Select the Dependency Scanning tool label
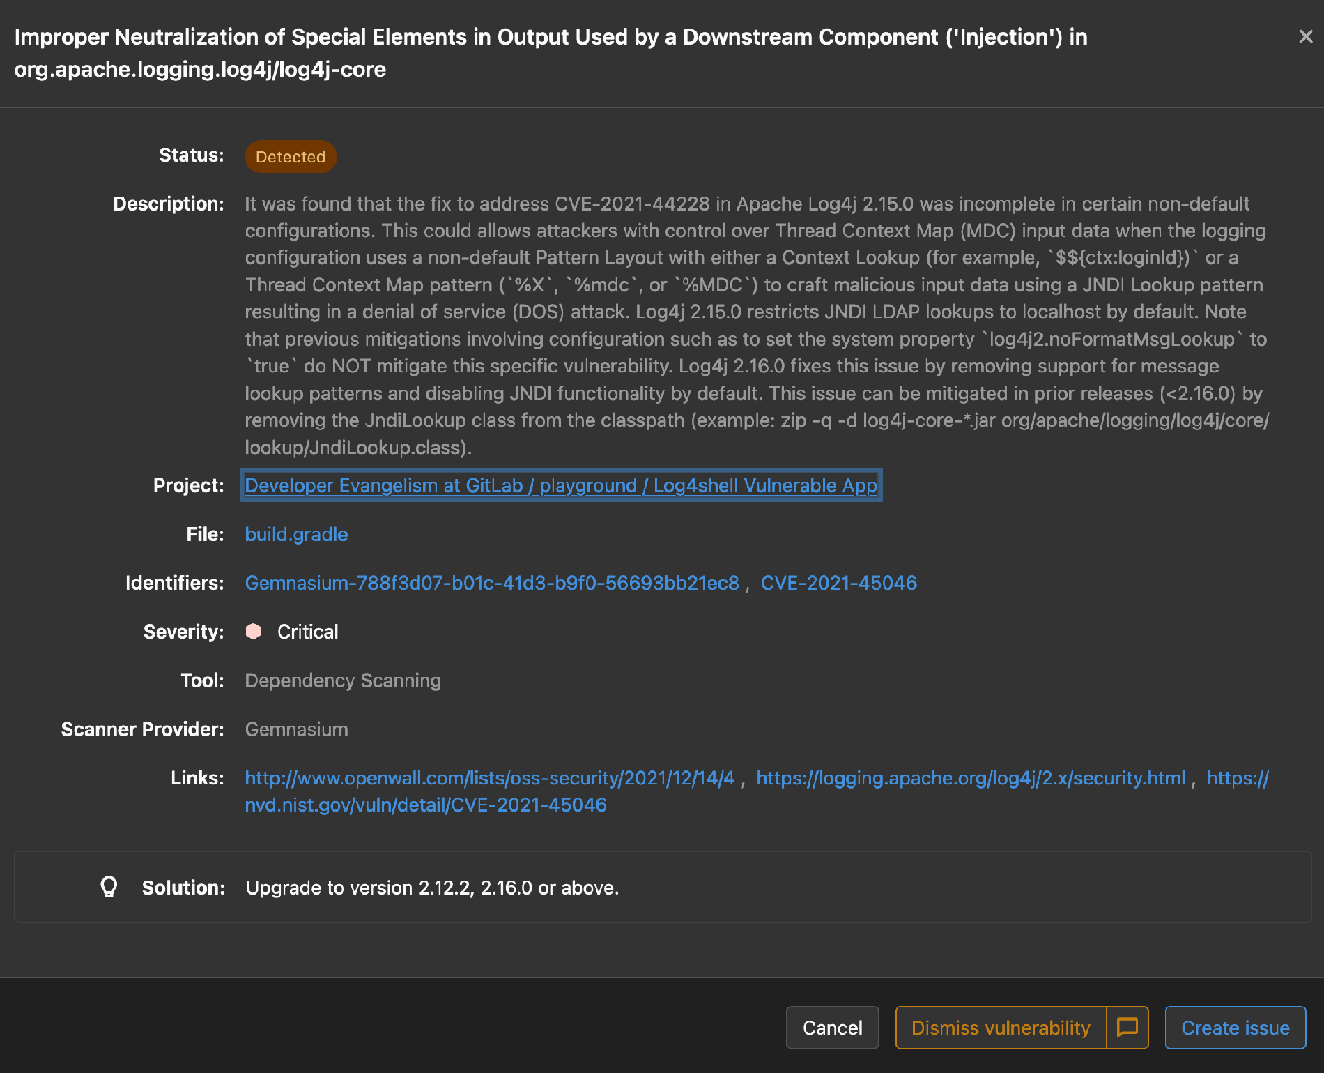The height and width of the screenshot is (1073, 1324). click(342, 680)
